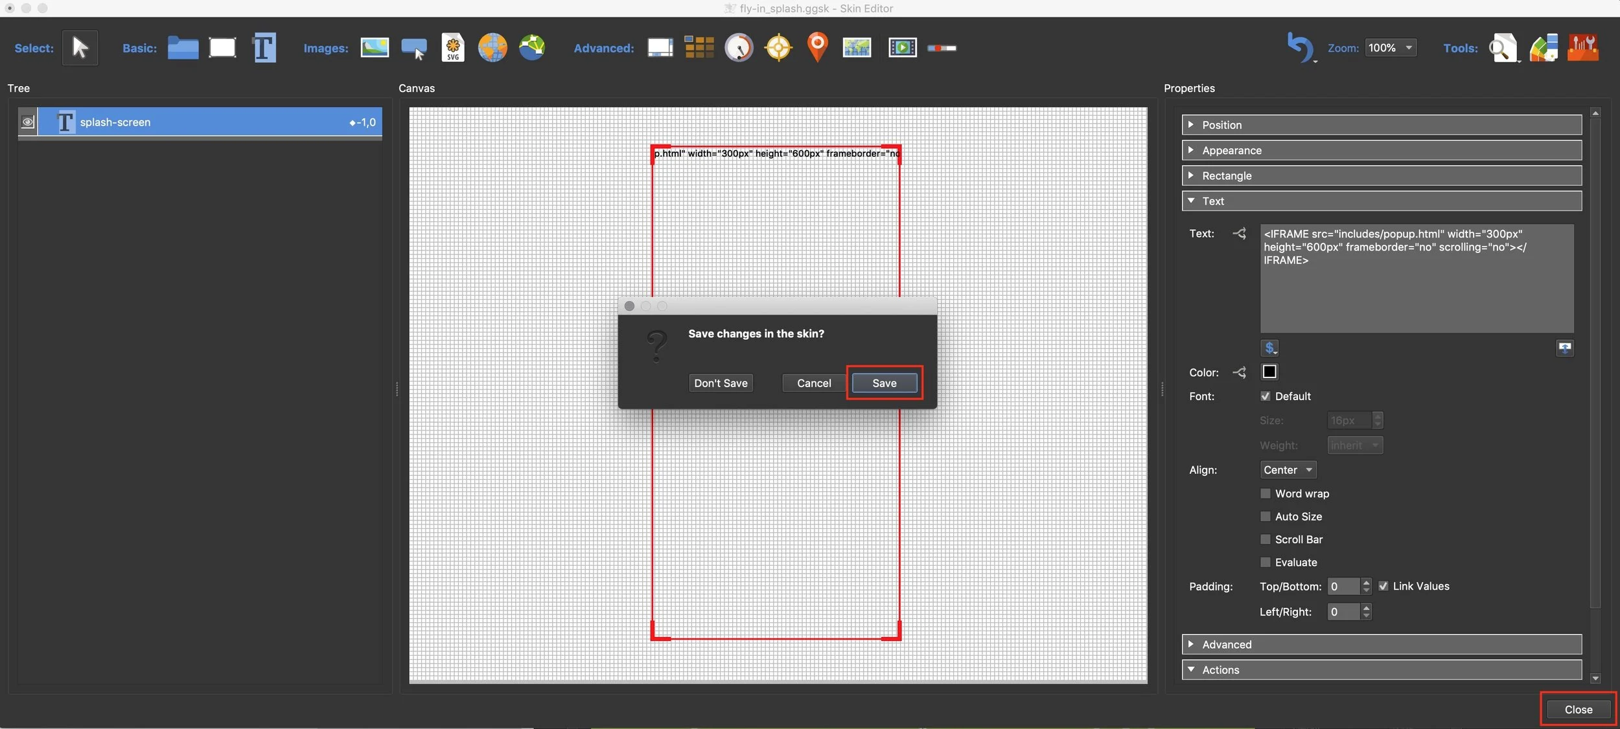This screenshot has width=1620, height=729.
Task: Open the text Color swatch
Action: pyautogui.click(x=1269, y=372)
